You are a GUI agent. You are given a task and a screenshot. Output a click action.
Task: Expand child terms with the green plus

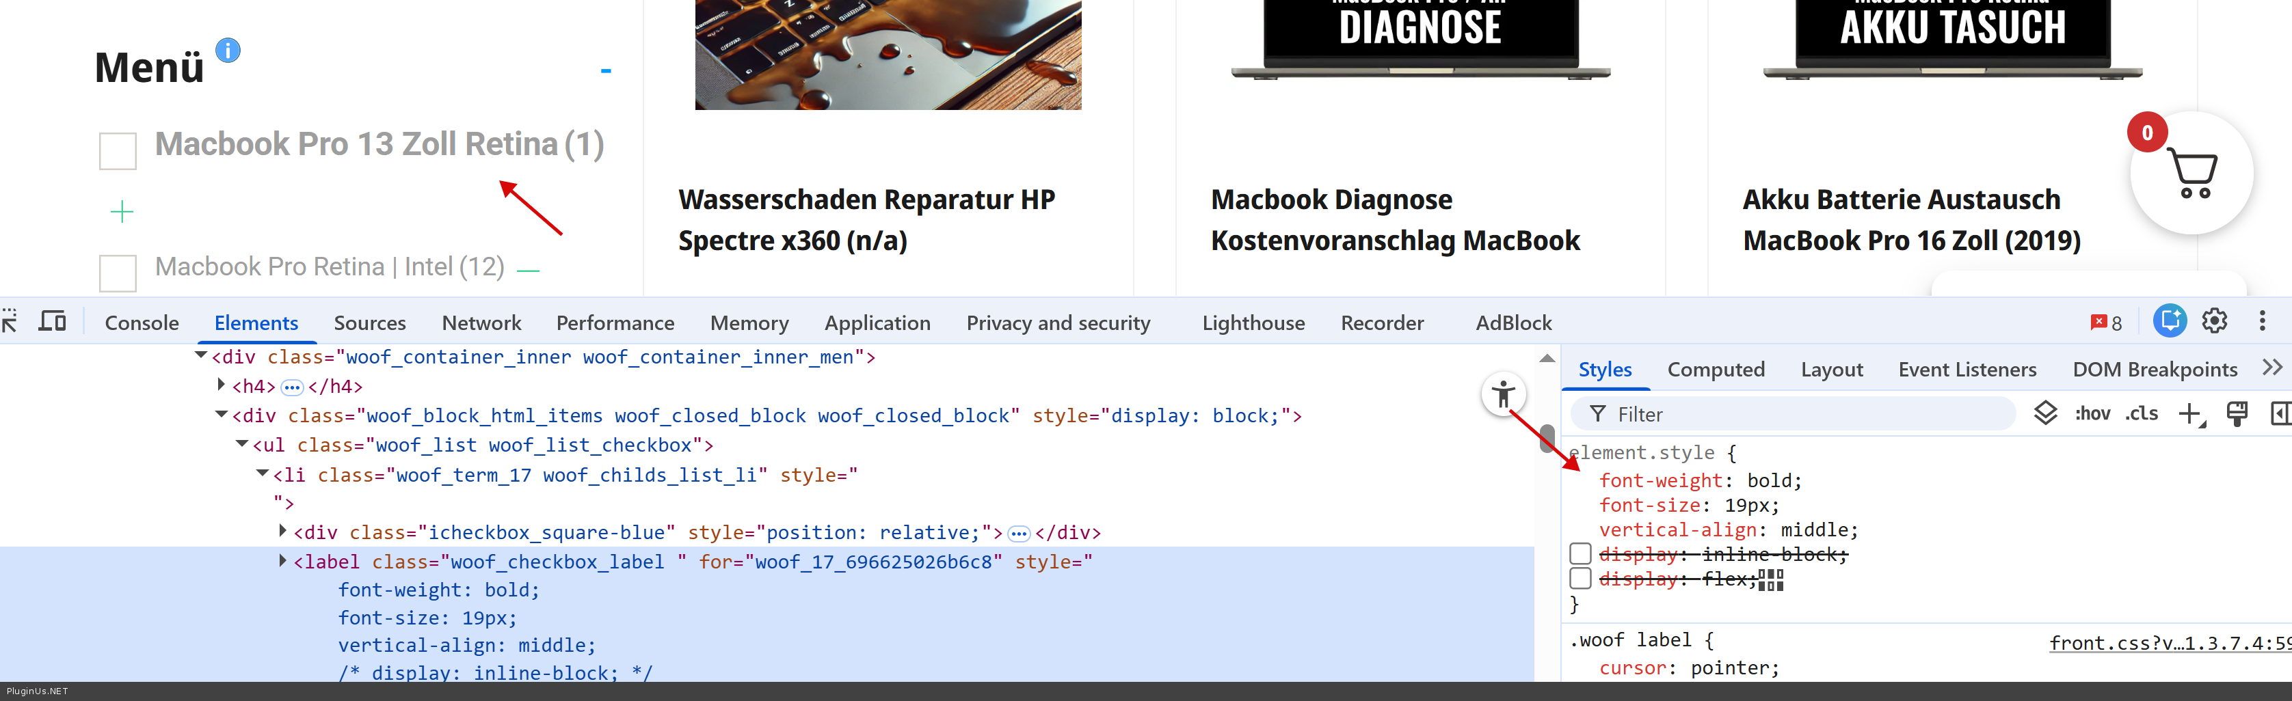tap(122, 212)
